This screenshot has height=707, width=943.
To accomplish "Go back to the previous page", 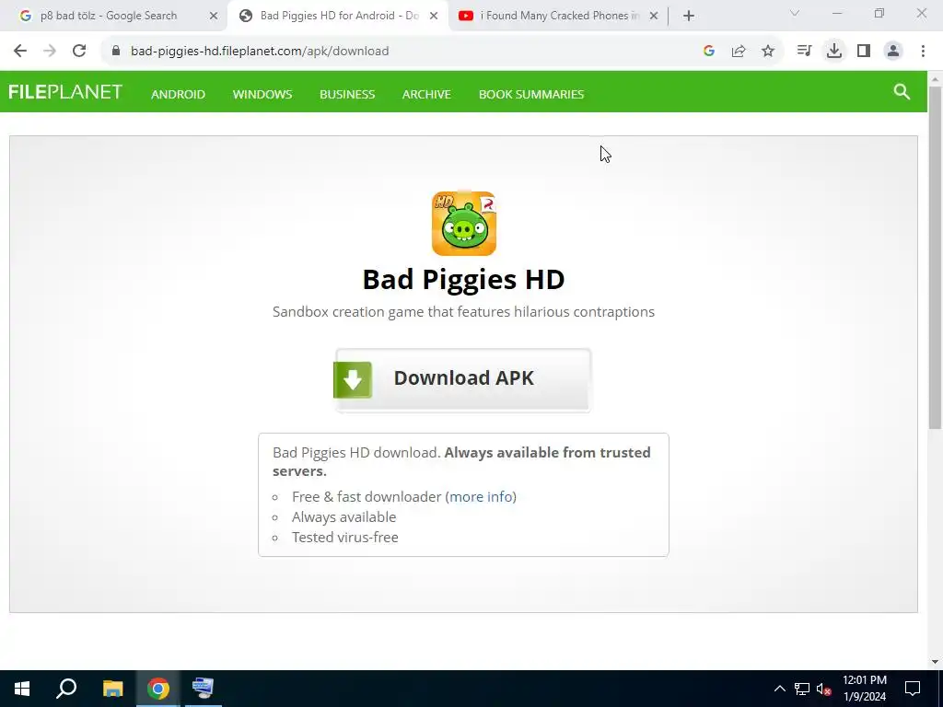I will [x=20, y=52].
